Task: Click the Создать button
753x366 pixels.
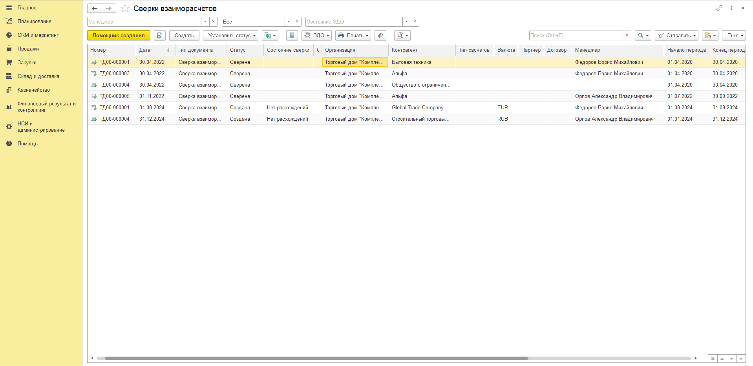Action: coord(184,35)
